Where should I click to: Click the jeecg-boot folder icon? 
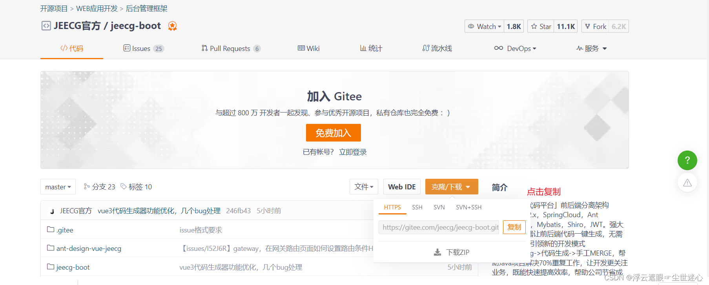tap(51, 267)
